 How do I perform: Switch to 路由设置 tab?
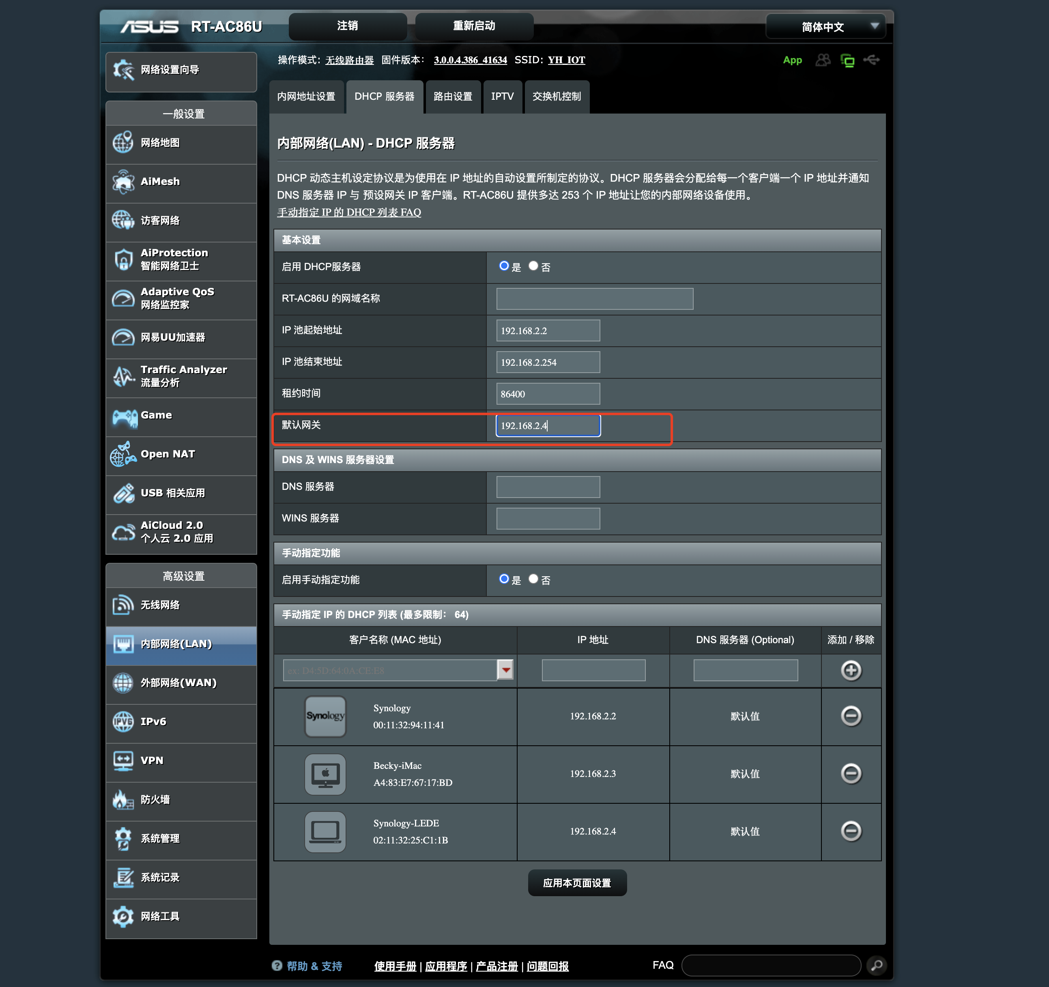(452, 97)
